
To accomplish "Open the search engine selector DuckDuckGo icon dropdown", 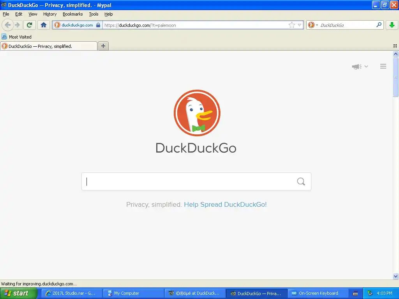I will pos(313,25).
